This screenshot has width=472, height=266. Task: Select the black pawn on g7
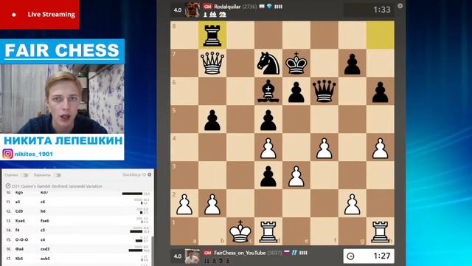click(353, 64)
